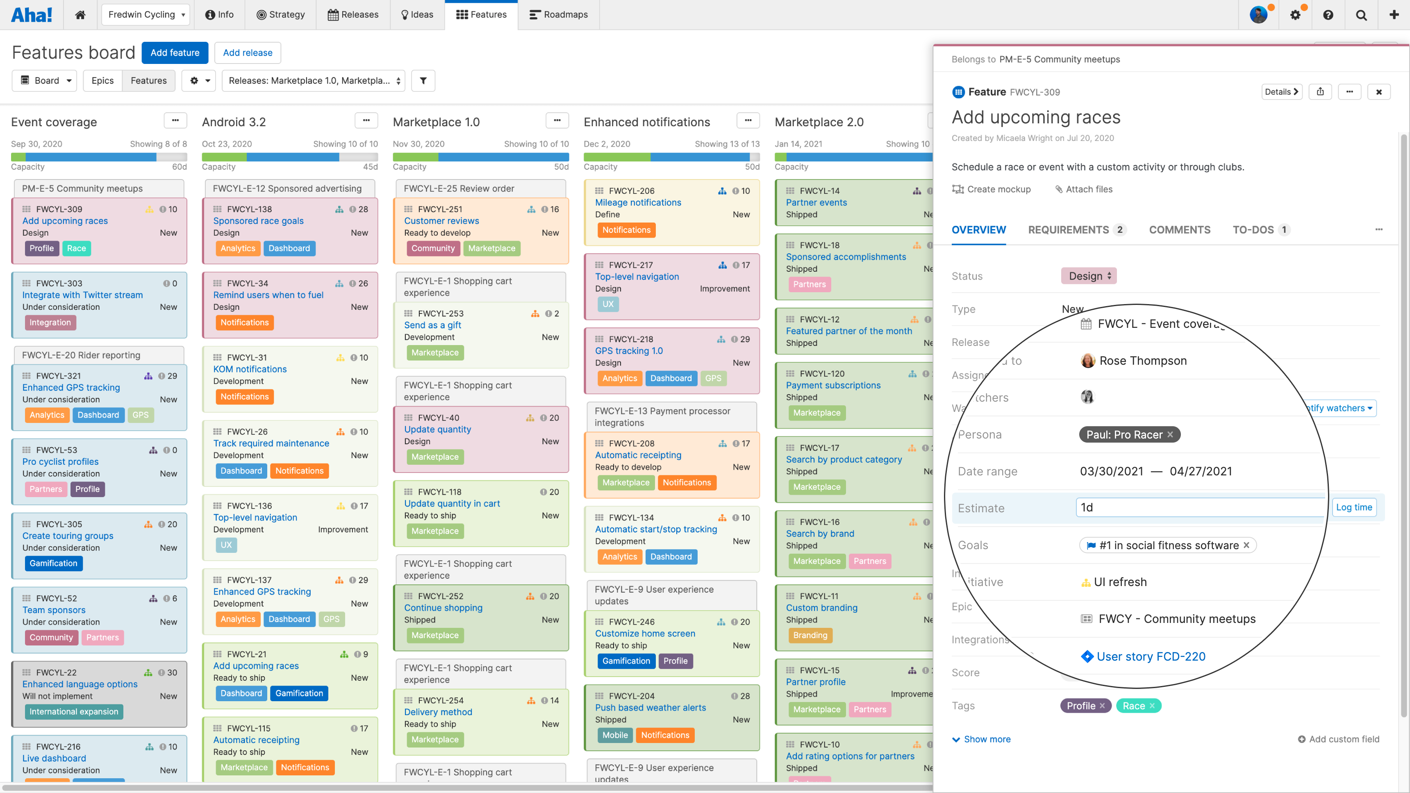Open search with the magnifier icon
The image size is (1410, 793).
[1361, 14]
